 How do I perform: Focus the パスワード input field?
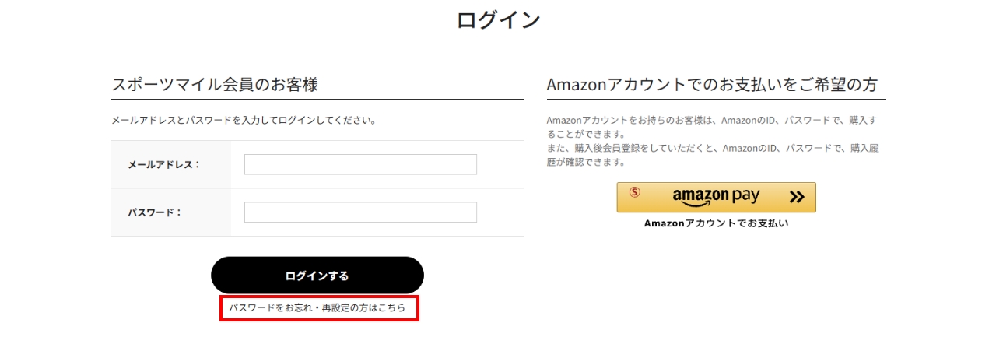coord(360,212)
